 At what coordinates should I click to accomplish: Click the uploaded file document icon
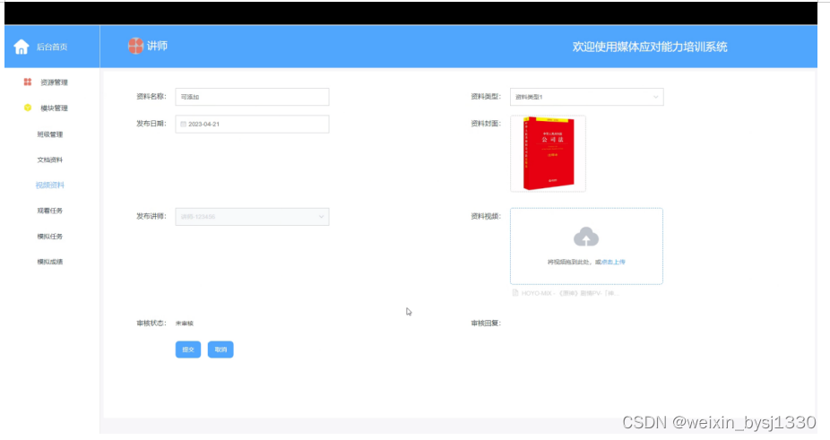tap(515, 293)
